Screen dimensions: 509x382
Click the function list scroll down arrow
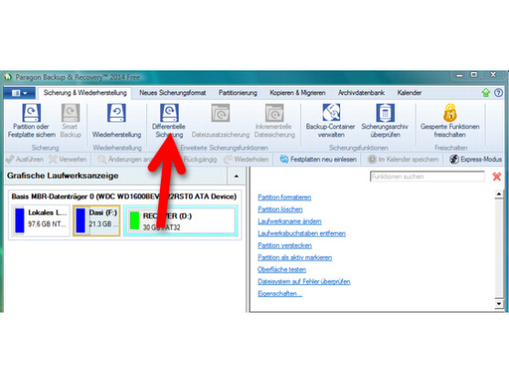tap(499, 303)
